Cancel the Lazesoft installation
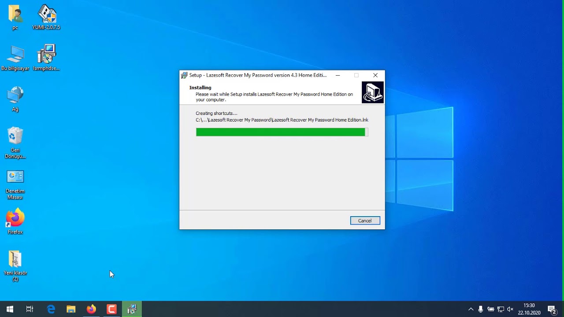Screen dimensions: 564x317 pyautogui.click(x=365, y=221)
